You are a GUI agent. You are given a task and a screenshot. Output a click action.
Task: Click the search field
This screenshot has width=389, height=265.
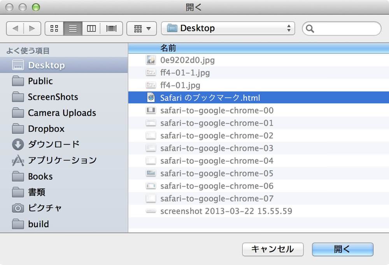click(342, 28)
